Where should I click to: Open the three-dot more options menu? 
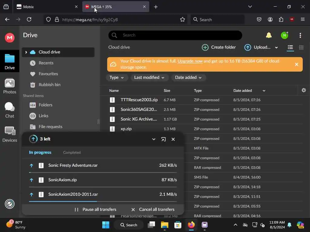coord(300,35)
